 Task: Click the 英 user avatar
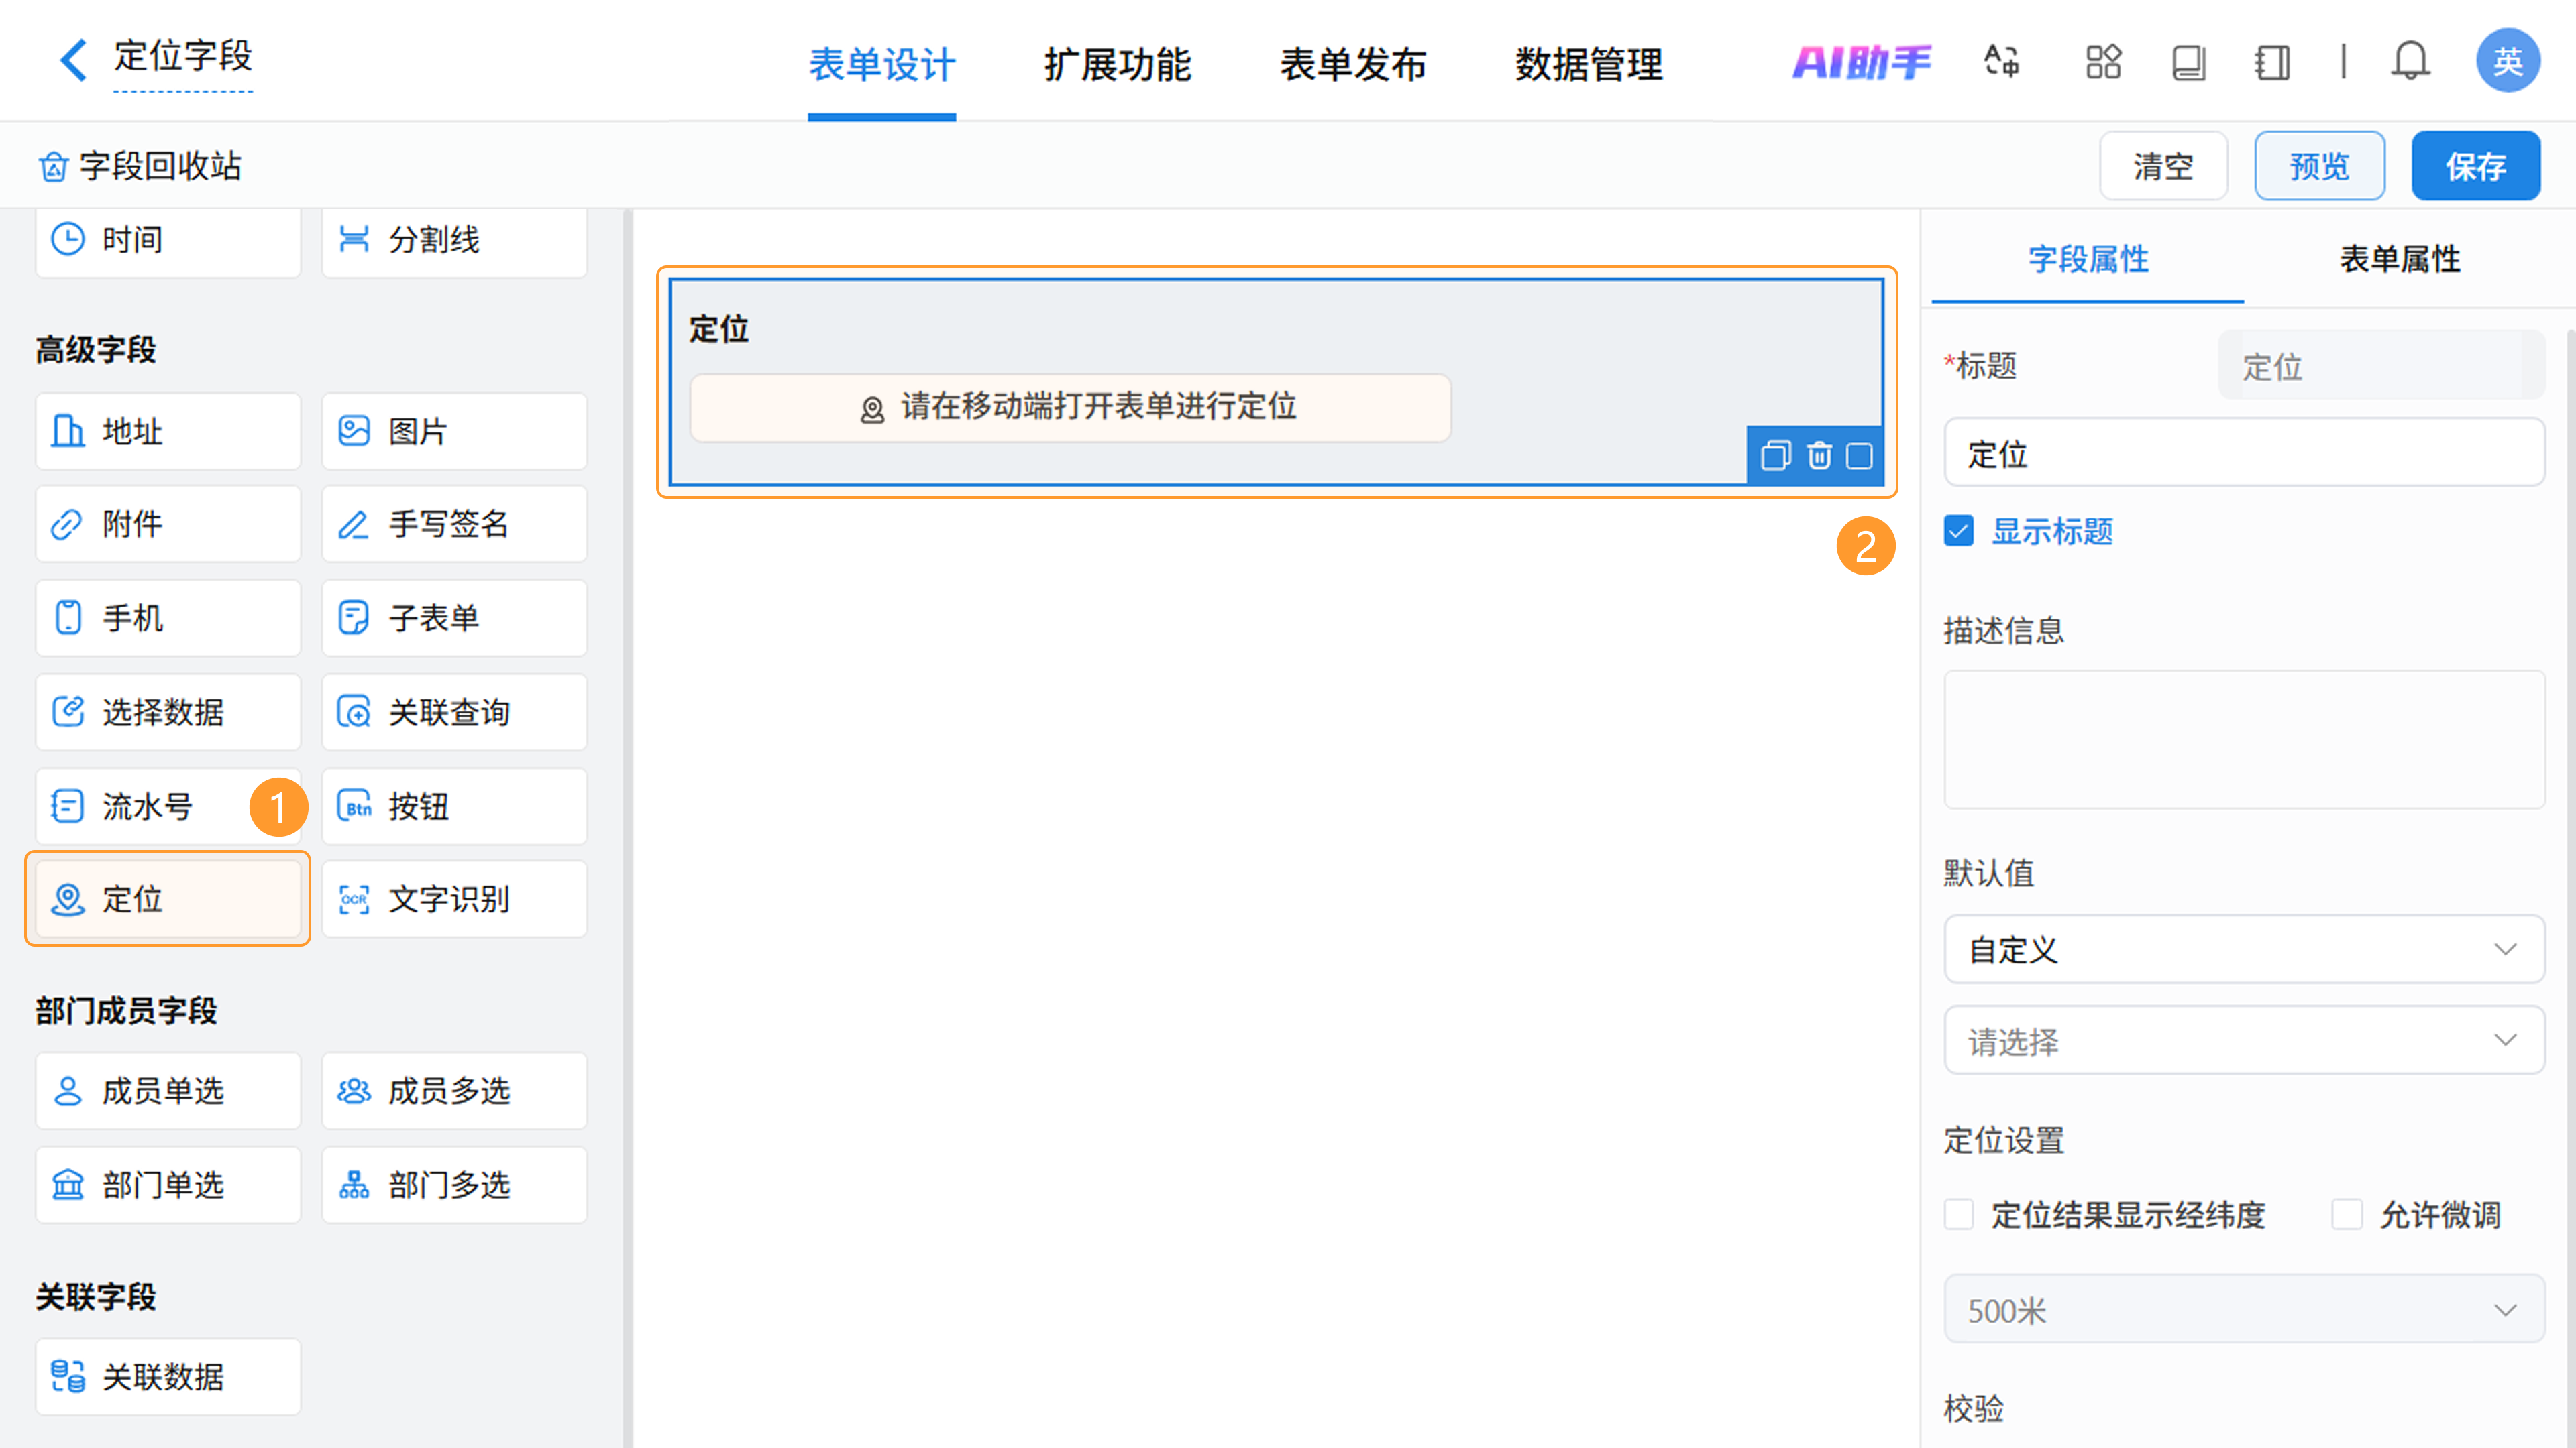(2507, 62)
